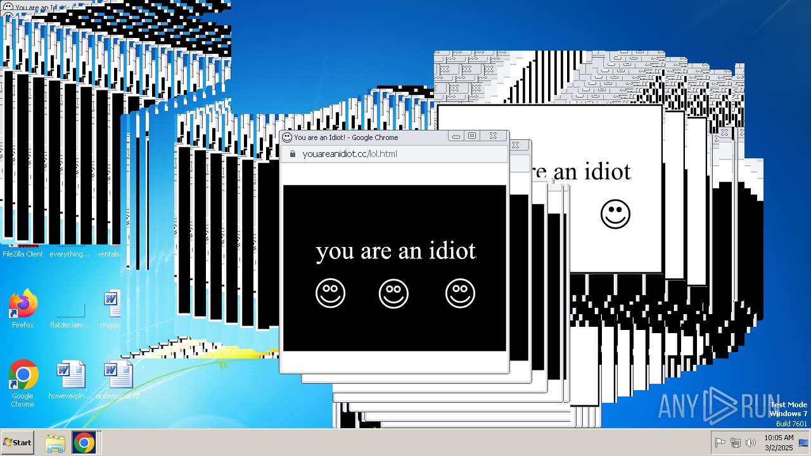Click the right smiley face in front window
Screen dimensions: 811x456
(x=460, y=293)
